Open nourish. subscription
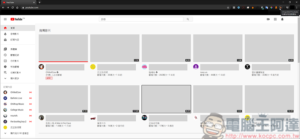 18,116
